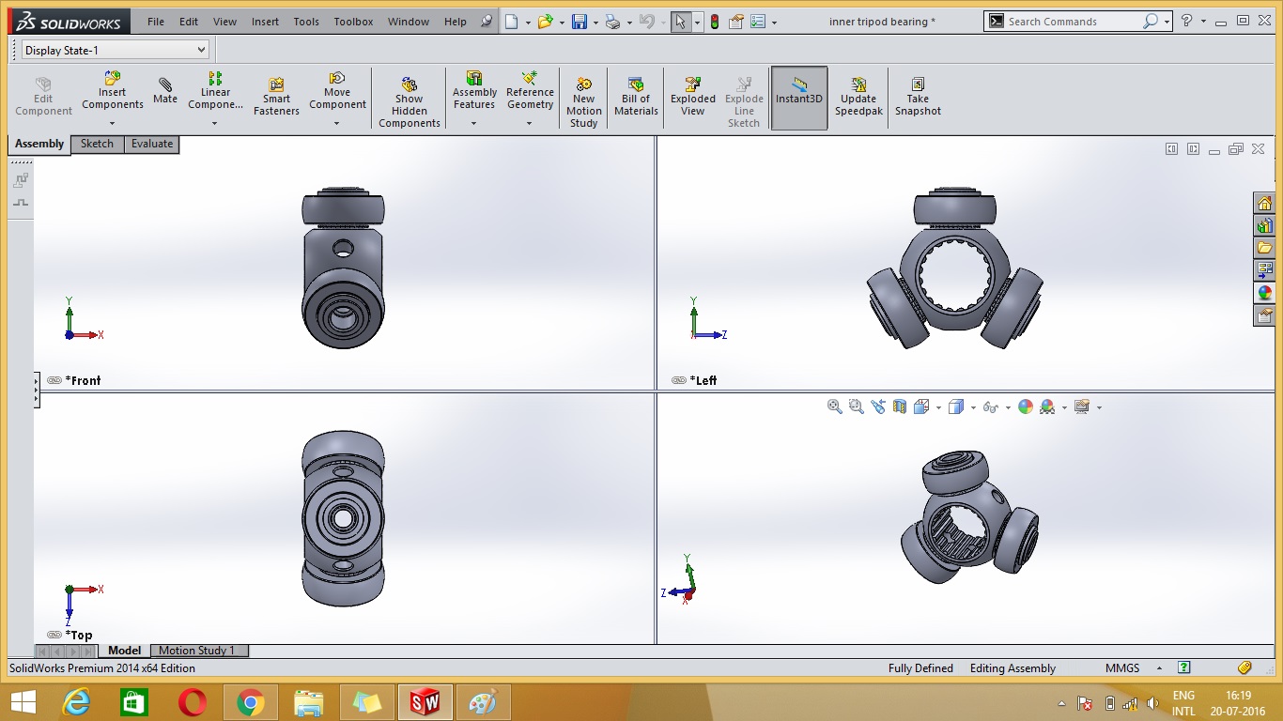
Task: Select the Linear Component Pattern tool
Action: click(215, 91)
